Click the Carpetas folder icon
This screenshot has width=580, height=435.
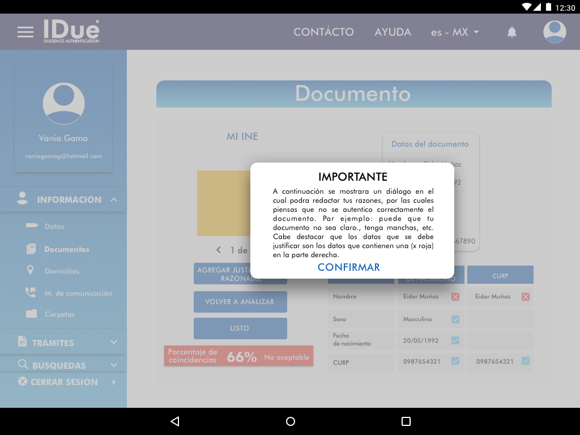click(x=31, y=314)
